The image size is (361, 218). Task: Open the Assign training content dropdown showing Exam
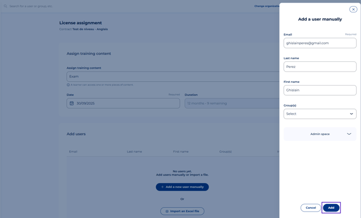point(172,76)
